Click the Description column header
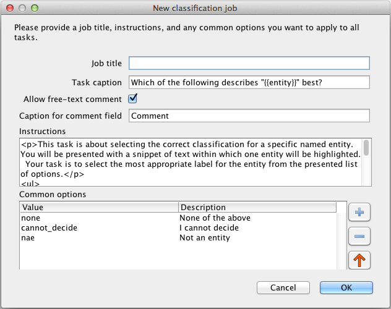391x309 pixels. click(257, 208)
